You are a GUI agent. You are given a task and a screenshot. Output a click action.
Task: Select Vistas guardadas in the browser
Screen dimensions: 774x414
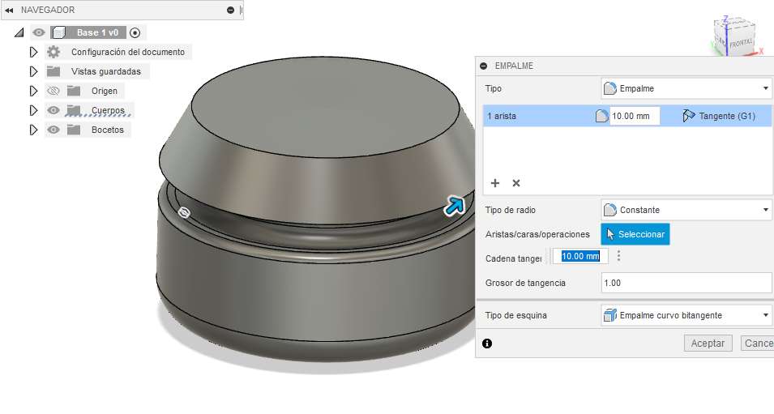[x=105, y=71]
